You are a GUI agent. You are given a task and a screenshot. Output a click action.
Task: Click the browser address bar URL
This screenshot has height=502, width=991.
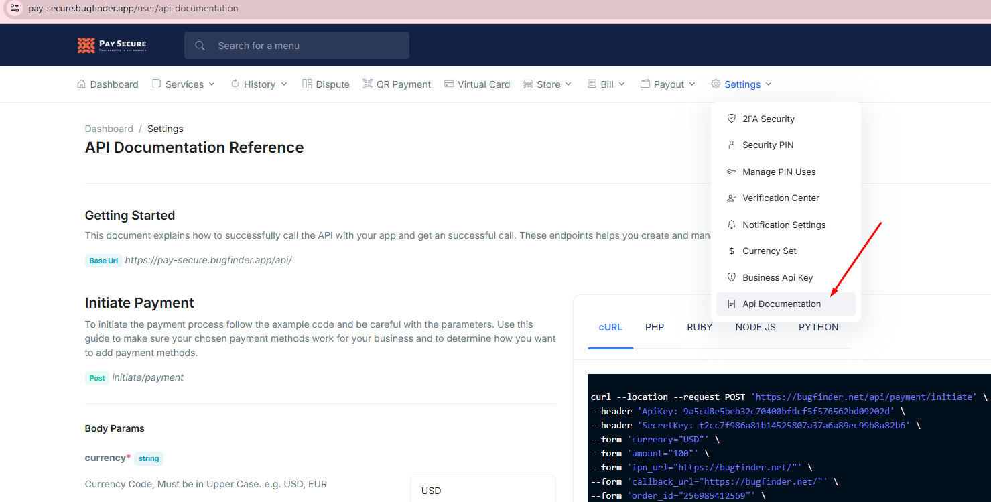(x=133, y=9)
